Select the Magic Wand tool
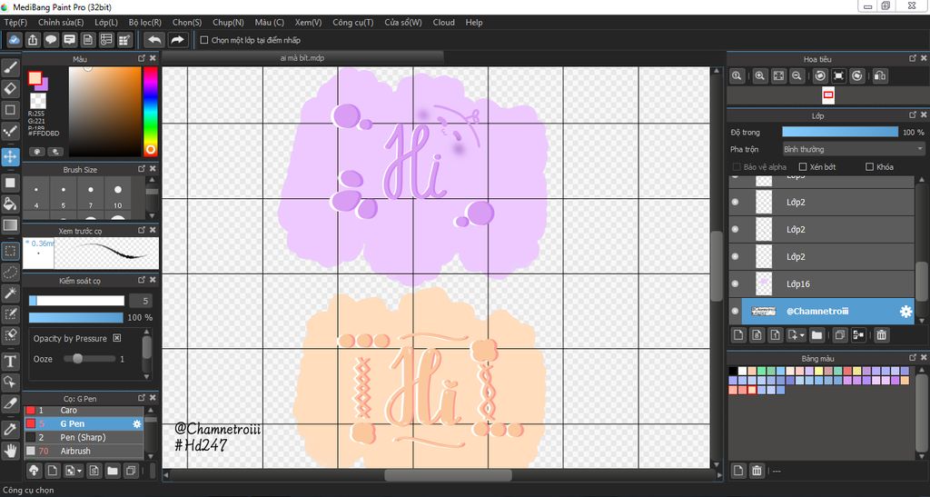 [10, 293]
